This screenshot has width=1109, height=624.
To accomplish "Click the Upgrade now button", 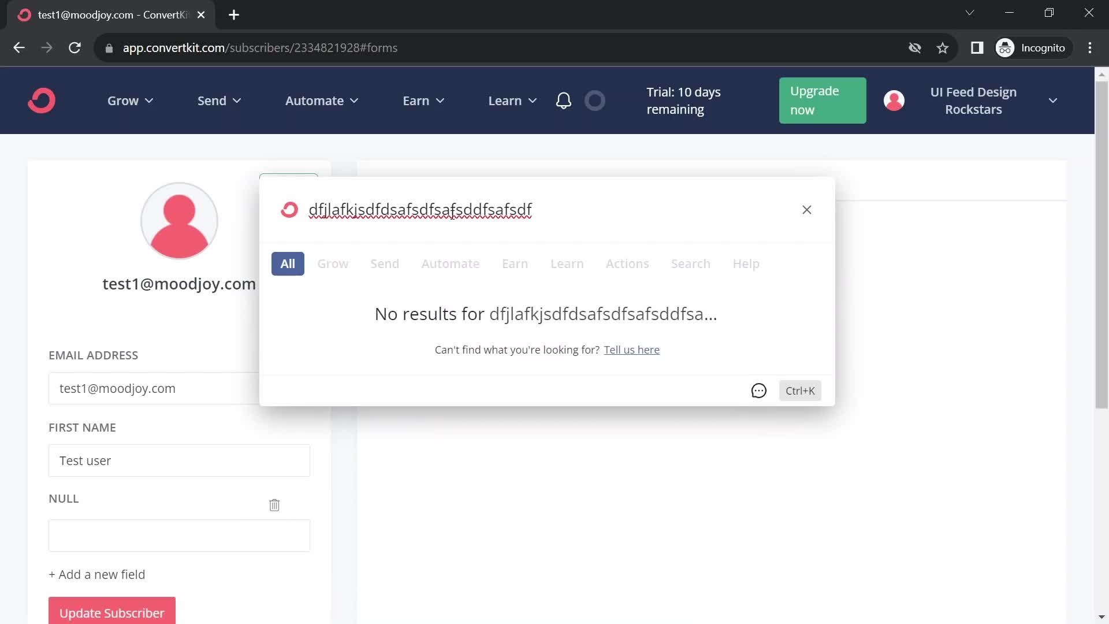I will (823, 100).
